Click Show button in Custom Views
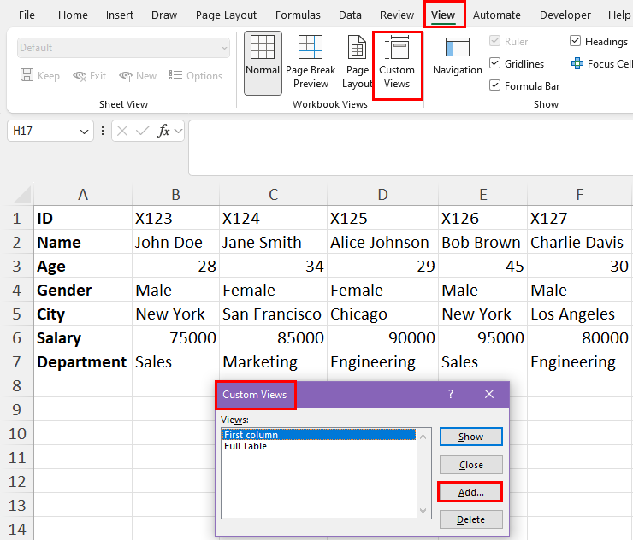 (471, 437)
